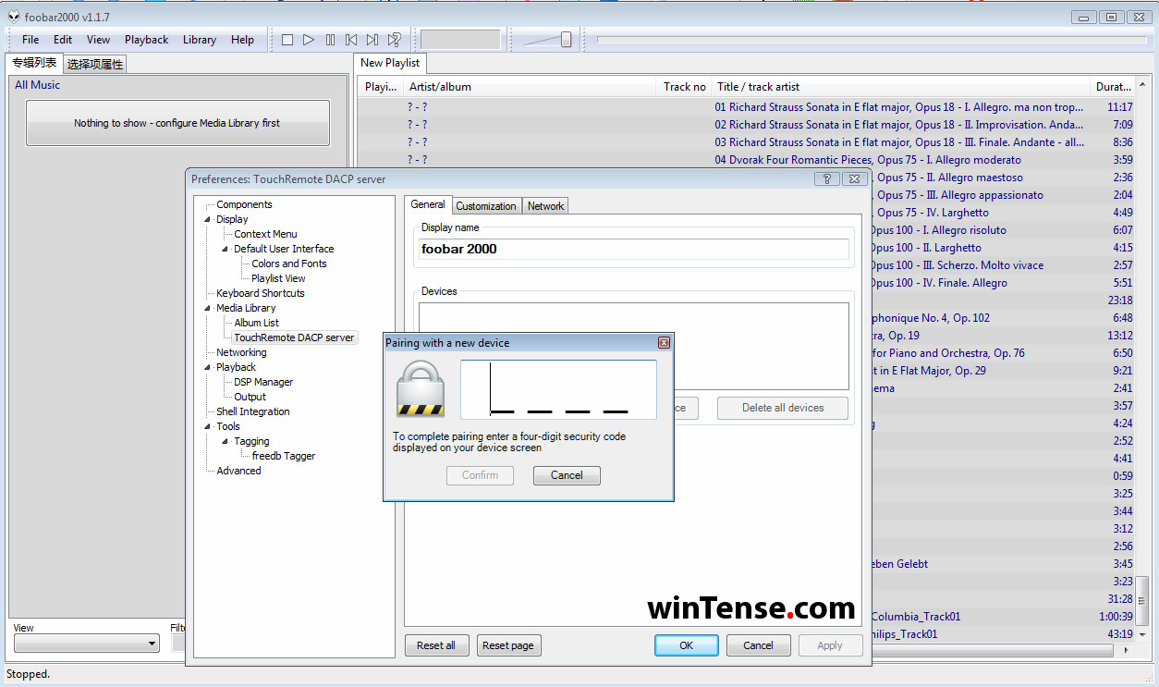Select Networking in the preferences tree
The width and height of the screenshot is (1159, 687).
pos(241,352)
